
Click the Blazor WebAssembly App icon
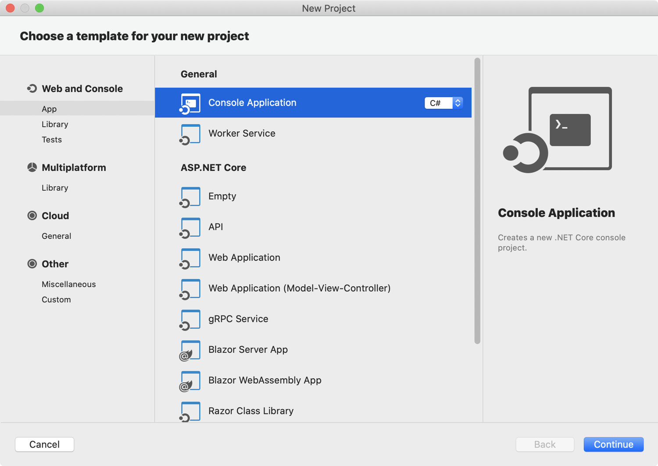[x=190, y=381]
